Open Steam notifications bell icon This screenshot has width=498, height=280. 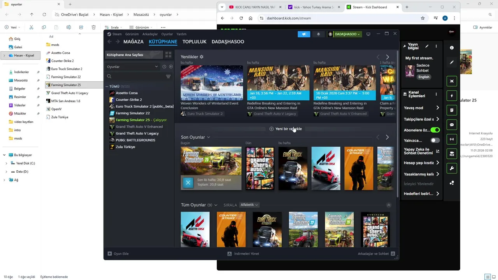pyautogui.click(x=318, y=34)
